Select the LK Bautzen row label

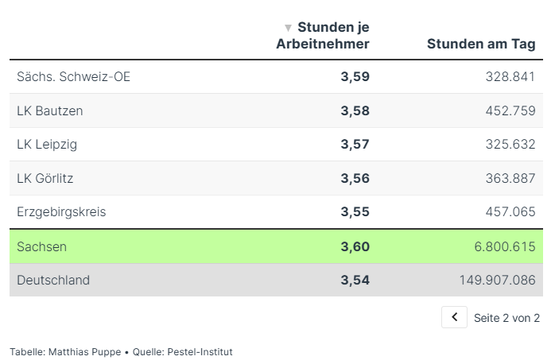point(49,110)
